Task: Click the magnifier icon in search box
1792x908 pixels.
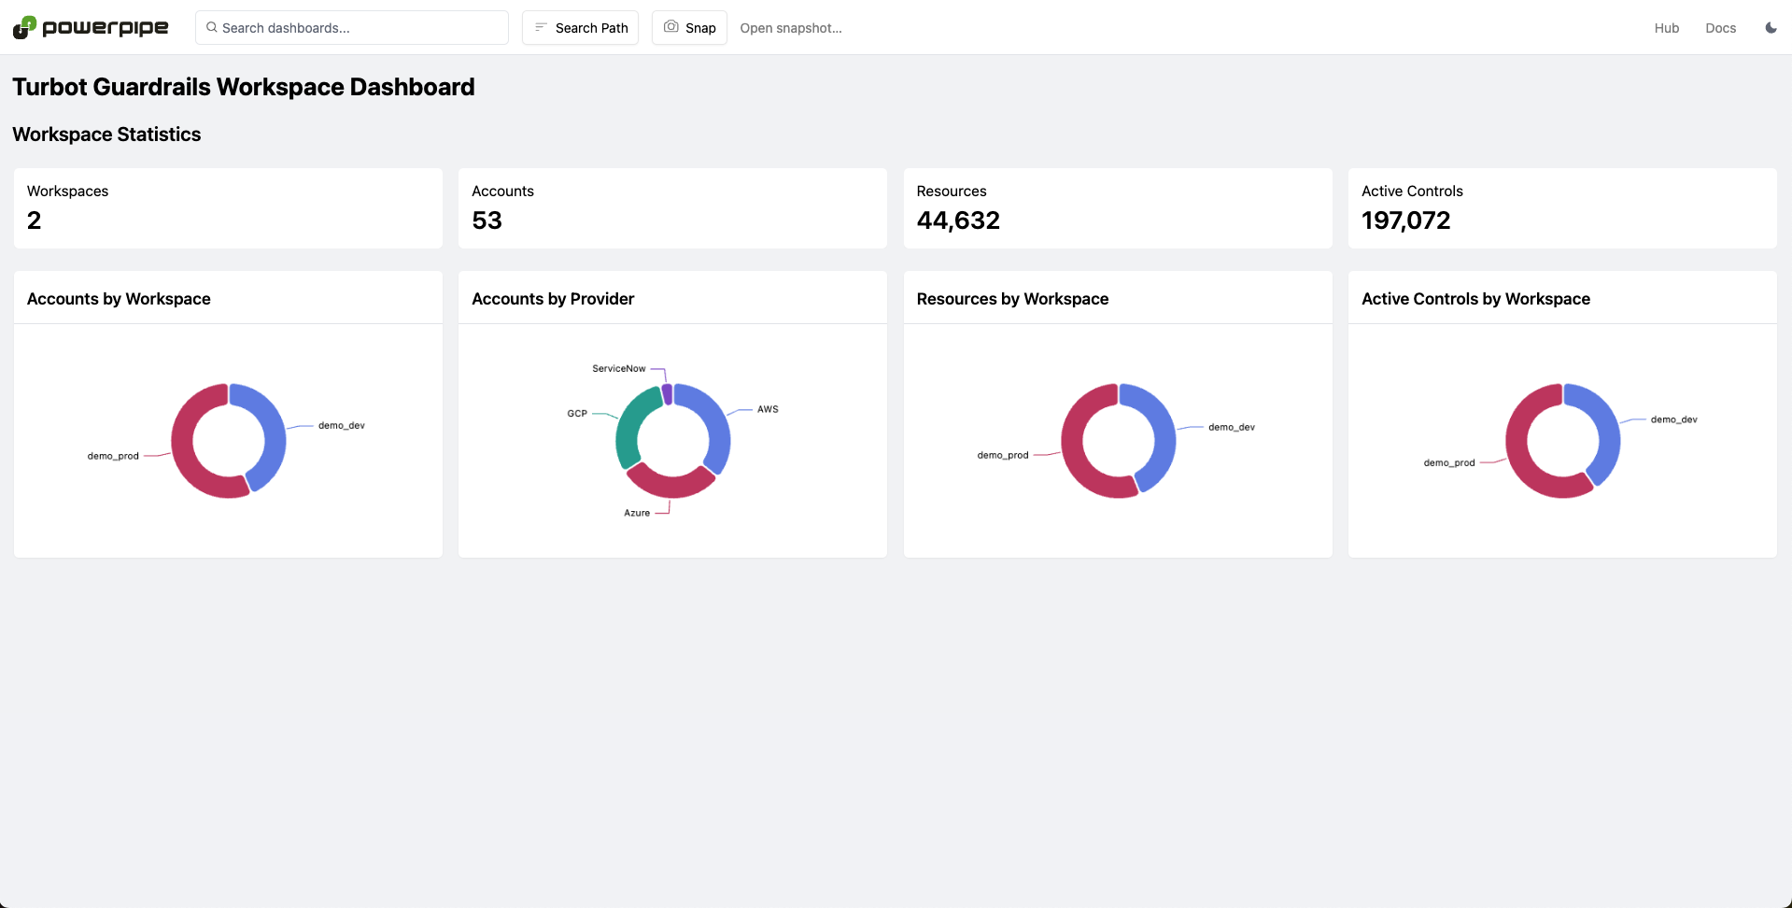Action: (212, 28)
